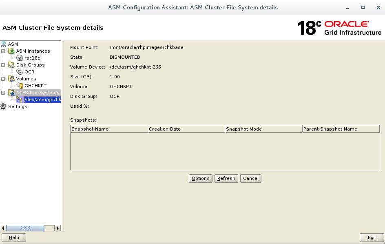
Task: Select the ACFS File Systems tree item
Action: coord(38,93)
